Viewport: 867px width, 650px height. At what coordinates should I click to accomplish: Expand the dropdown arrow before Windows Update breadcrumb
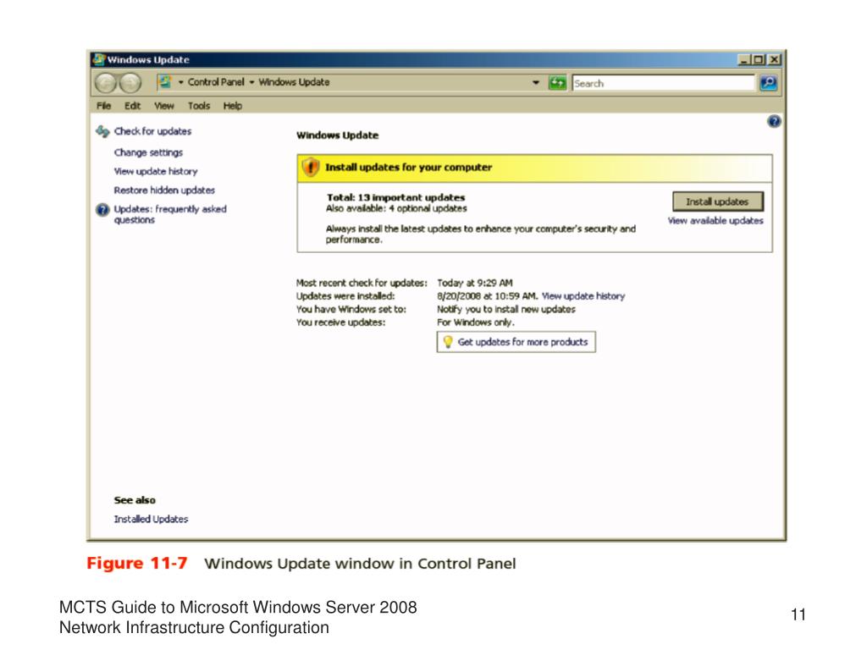(x=251, y=82)
